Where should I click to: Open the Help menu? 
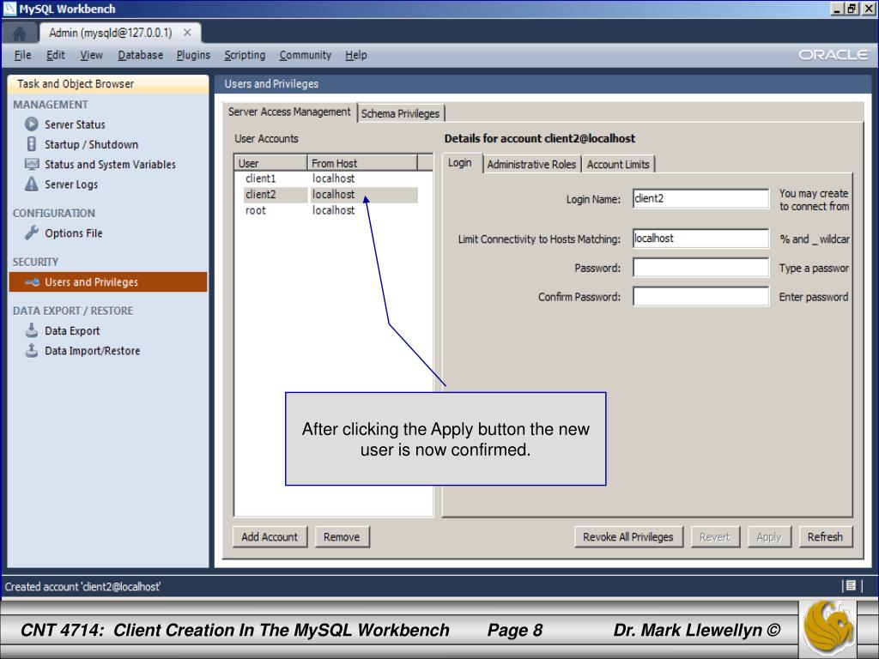(x=356, y=55)
